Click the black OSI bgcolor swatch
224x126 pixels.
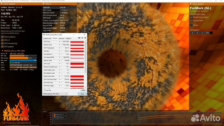coord(211,33)
